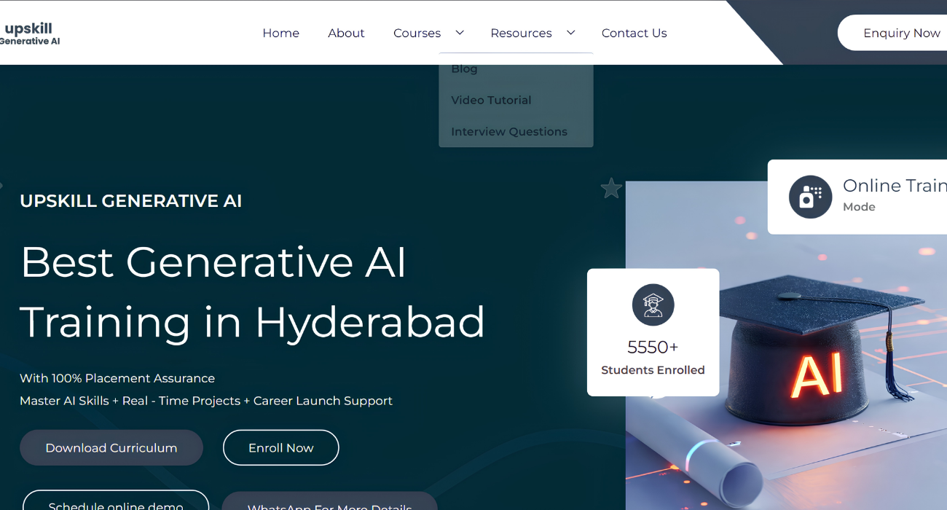Viewport: 947px width, 510px height.
Task: Click the 5550+ students count
Action: [653, 347]
